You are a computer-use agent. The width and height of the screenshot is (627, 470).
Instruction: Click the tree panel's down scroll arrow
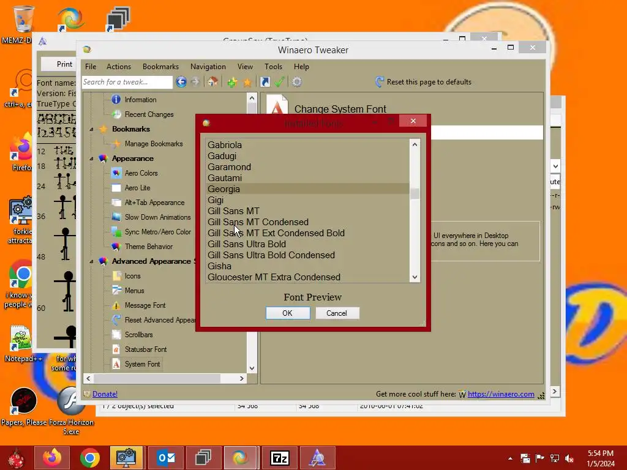click(x=252, y=368)
